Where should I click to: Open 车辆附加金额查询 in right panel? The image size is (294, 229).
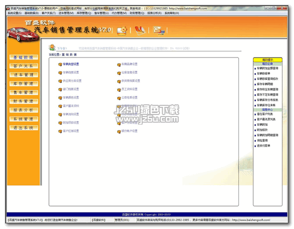click(268, 68)
